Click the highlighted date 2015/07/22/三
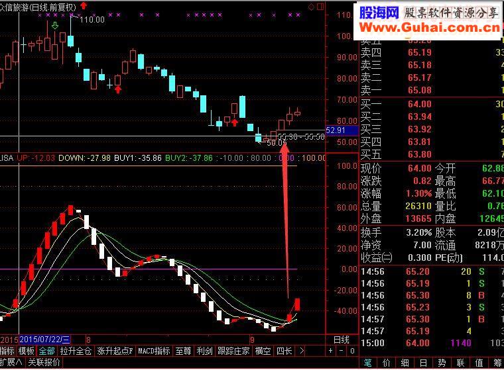 click(44, 340)
